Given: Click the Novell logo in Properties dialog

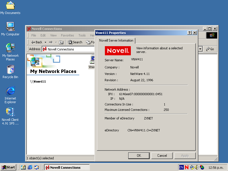Looking at the screenshot, I should click(x=118, y=51).
